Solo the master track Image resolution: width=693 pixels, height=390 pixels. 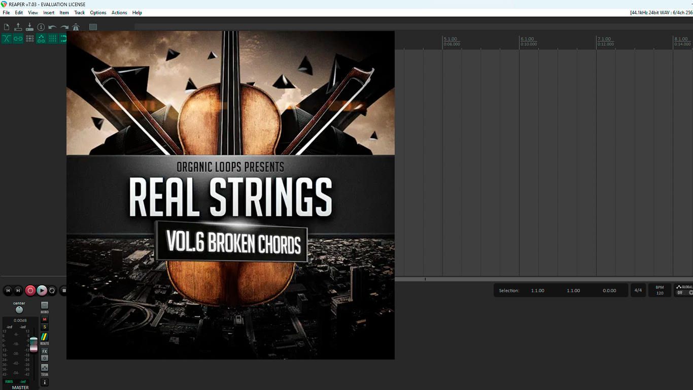[x=45, y=327]
